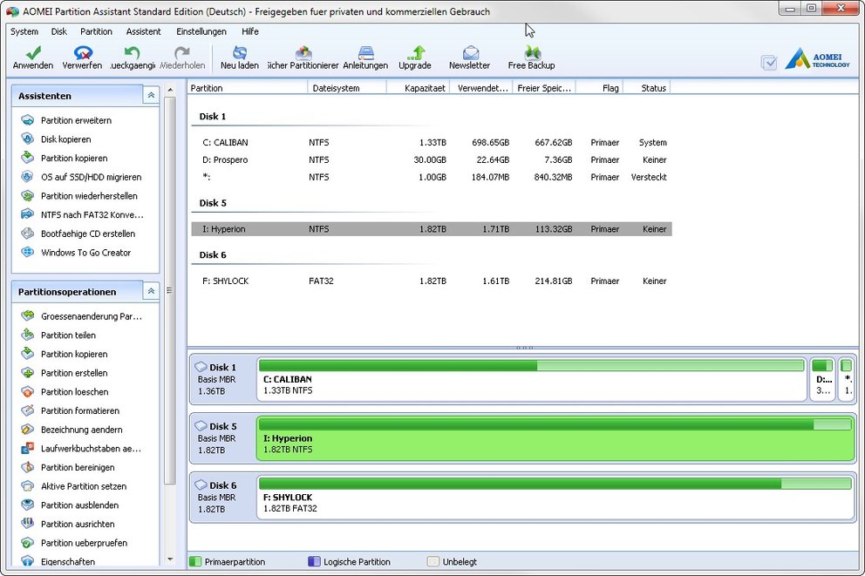The image size is (865, 576).
Task: Open the Partition menu
Action: tap(96, 31)
